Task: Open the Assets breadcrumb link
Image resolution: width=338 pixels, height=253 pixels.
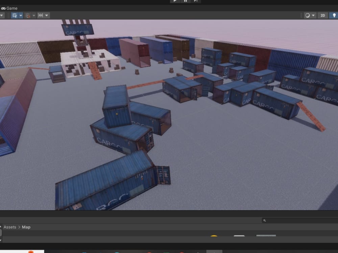Action: (10, 227)
